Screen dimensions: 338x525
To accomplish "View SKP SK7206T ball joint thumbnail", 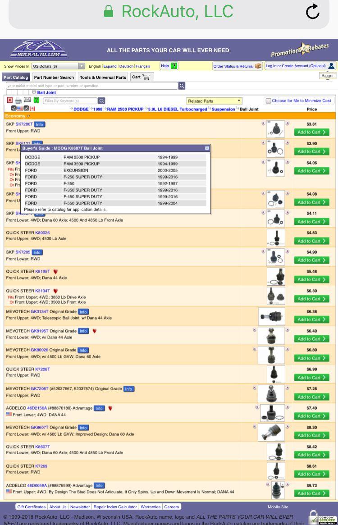I will tap(275, 129).
